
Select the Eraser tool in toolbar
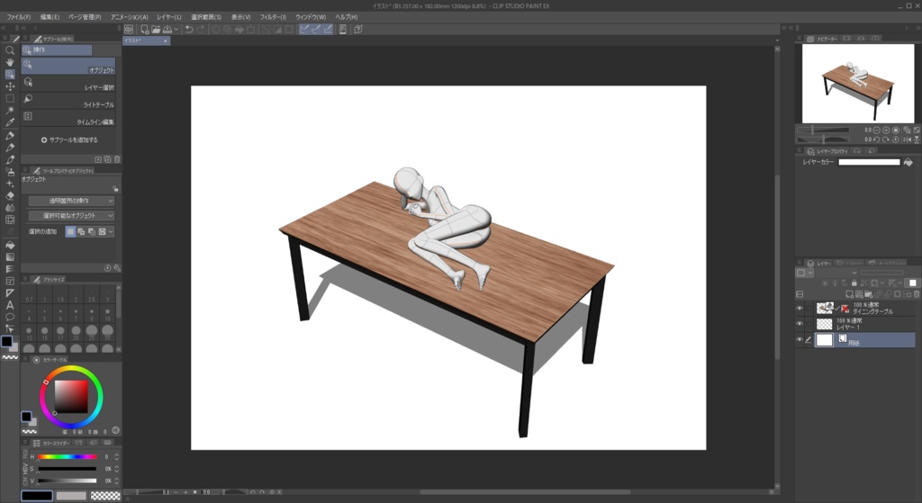pos(10,194)
